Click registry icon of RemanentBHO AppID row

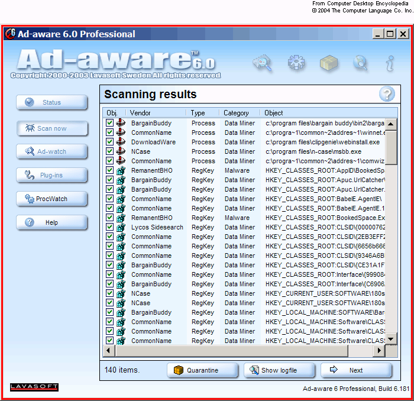click(121, 170)
